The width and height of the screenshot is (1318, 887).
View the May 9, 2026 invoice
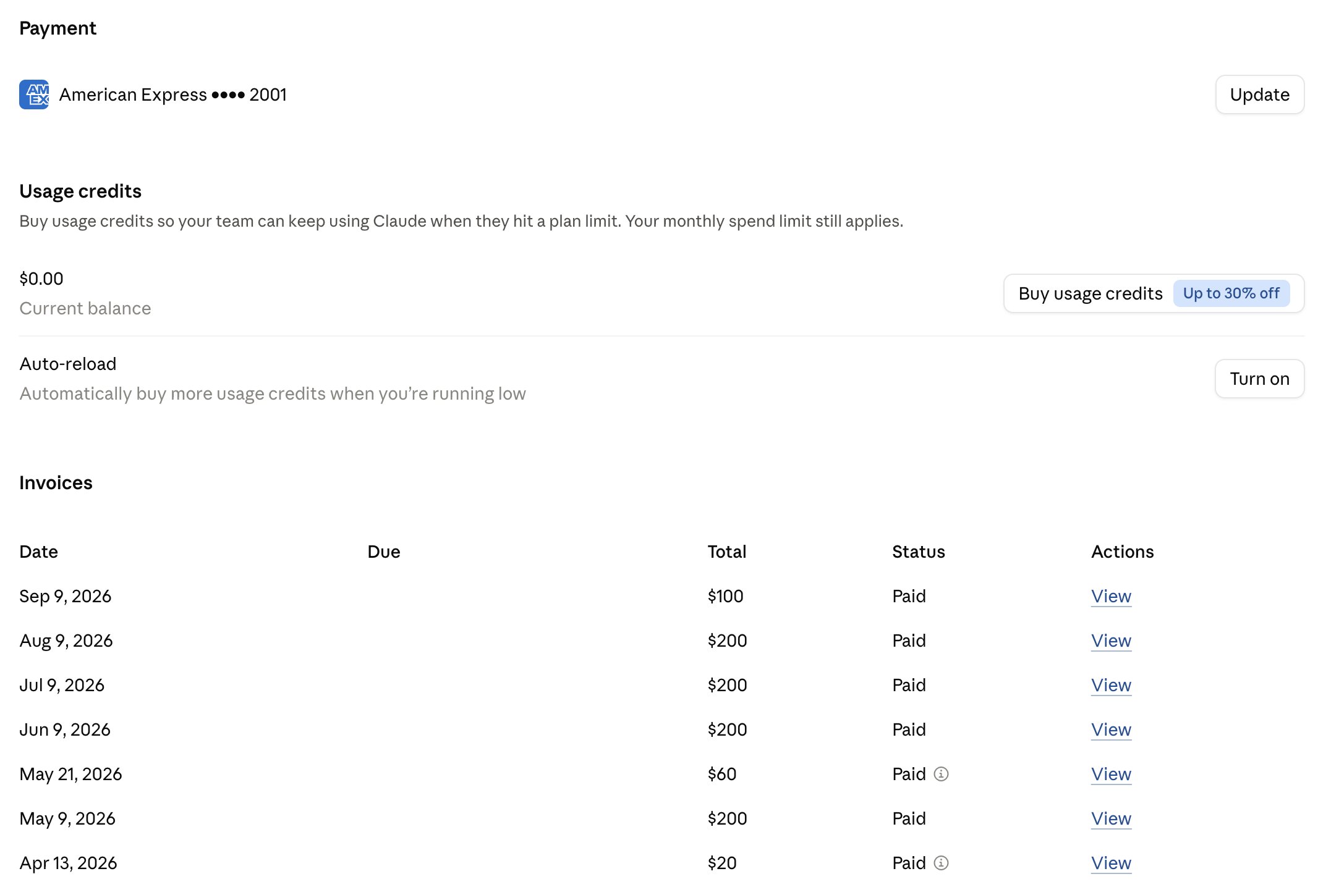(1111, 818)
